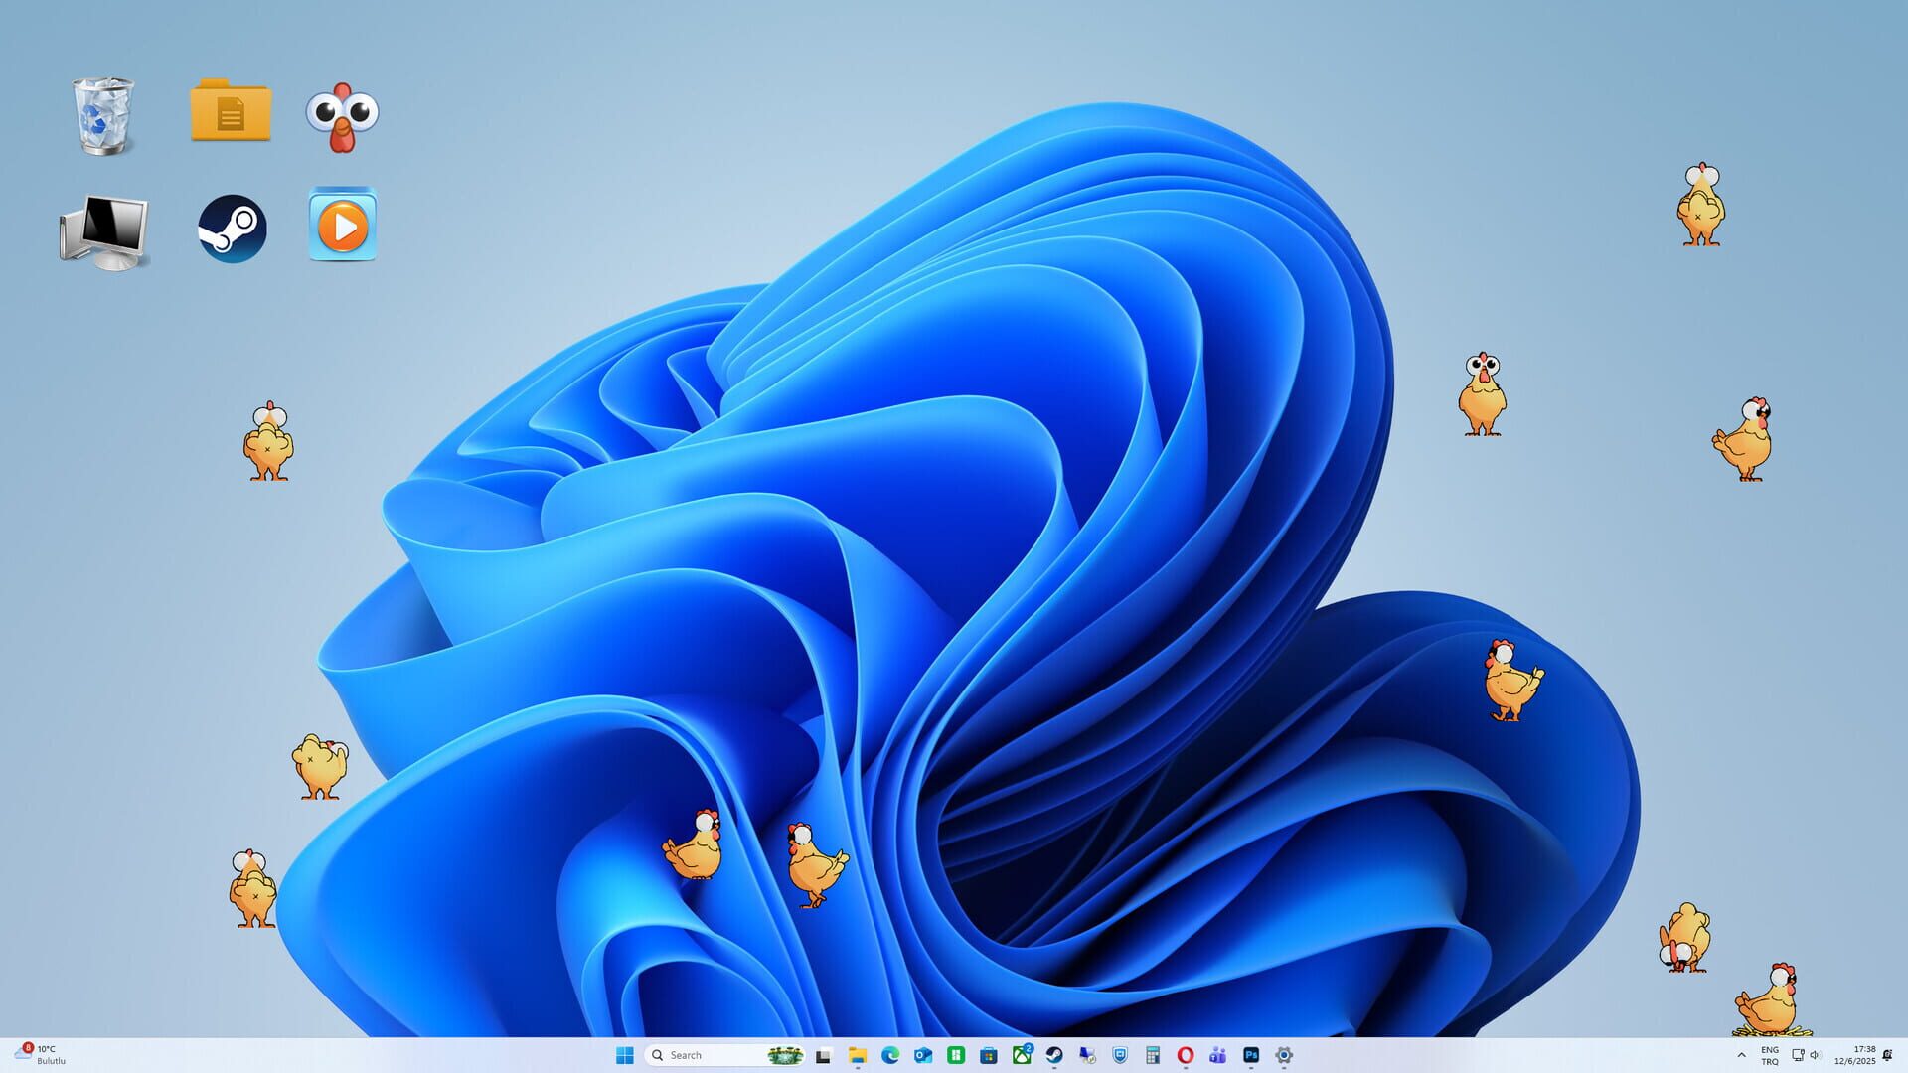Open the taskbar weather widget showing 10°C
1908x1073 pixels.
(40, 1055)
